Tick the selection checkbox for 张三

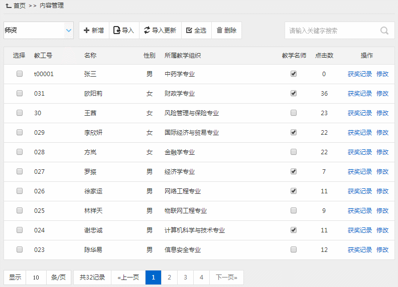point(20,74)
